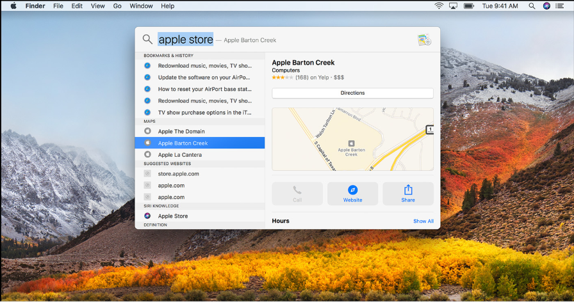The width and height of the screenshot is (574, 302).
Task: Click the Apple Barton Creek map pin
Action: click(x=352, y=143)
